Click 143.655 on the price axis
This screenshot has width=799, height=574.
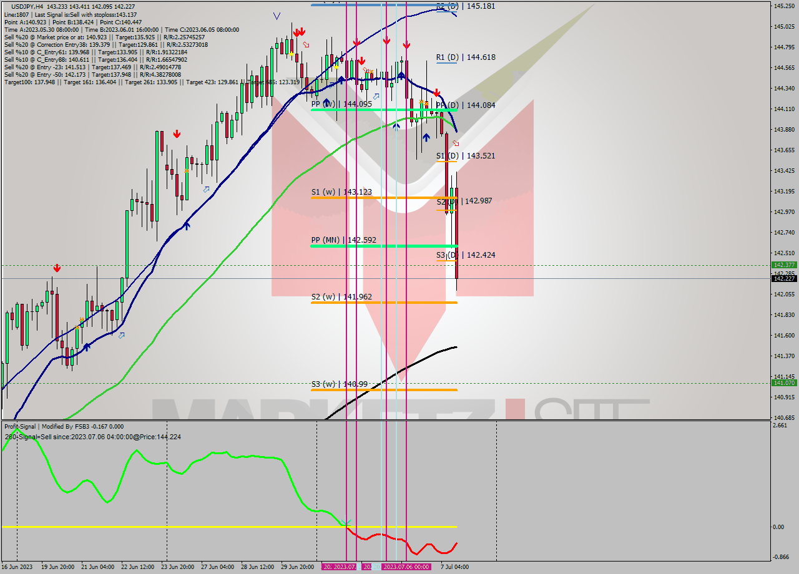783,150
